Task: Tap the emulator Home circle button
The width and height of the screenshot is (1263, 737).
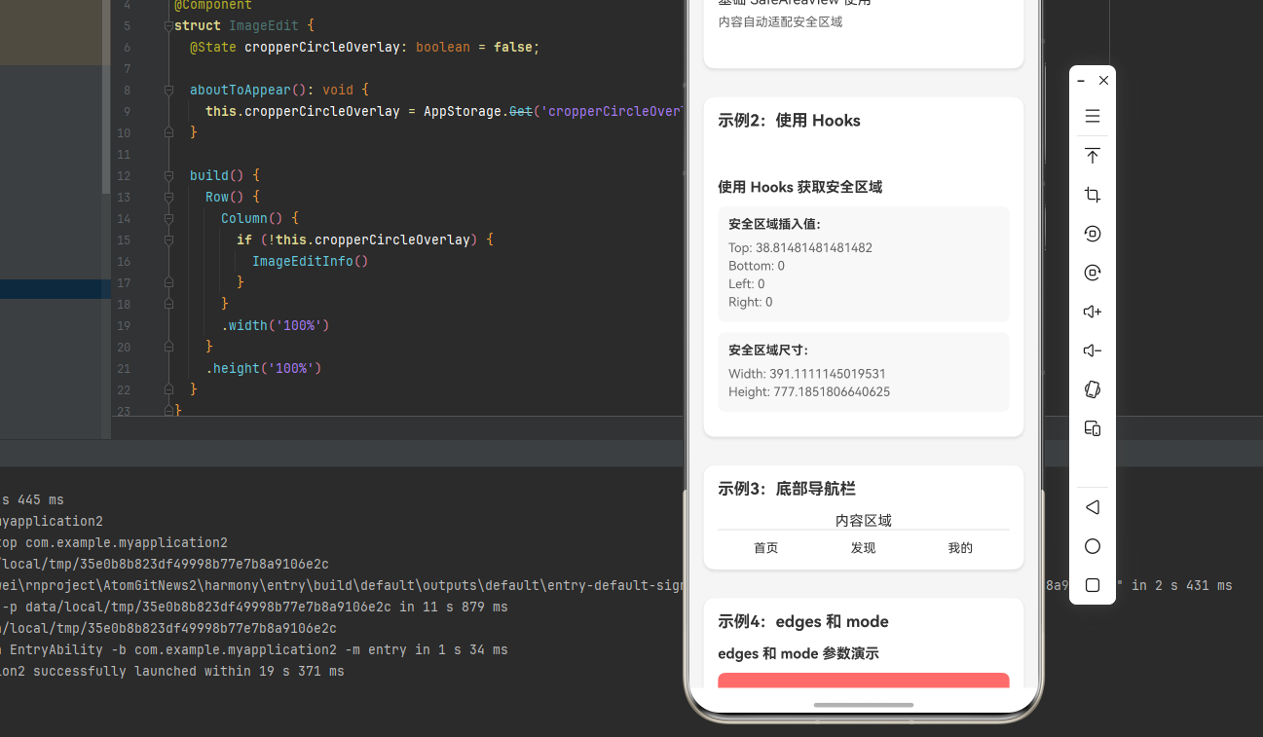Action: tap(1093, 546)
